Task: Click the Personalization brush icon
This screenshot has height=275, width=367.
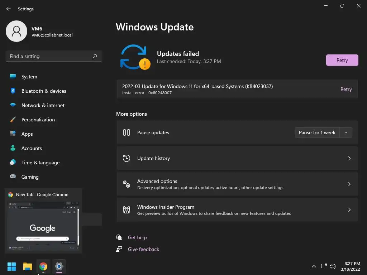Action: pyautogui.click(x=13, y=120)
